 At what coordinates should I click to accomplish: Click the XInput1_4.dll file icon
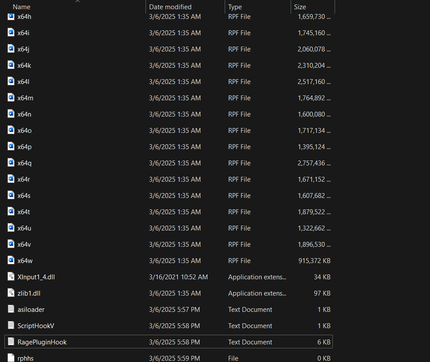coord(11,277)
